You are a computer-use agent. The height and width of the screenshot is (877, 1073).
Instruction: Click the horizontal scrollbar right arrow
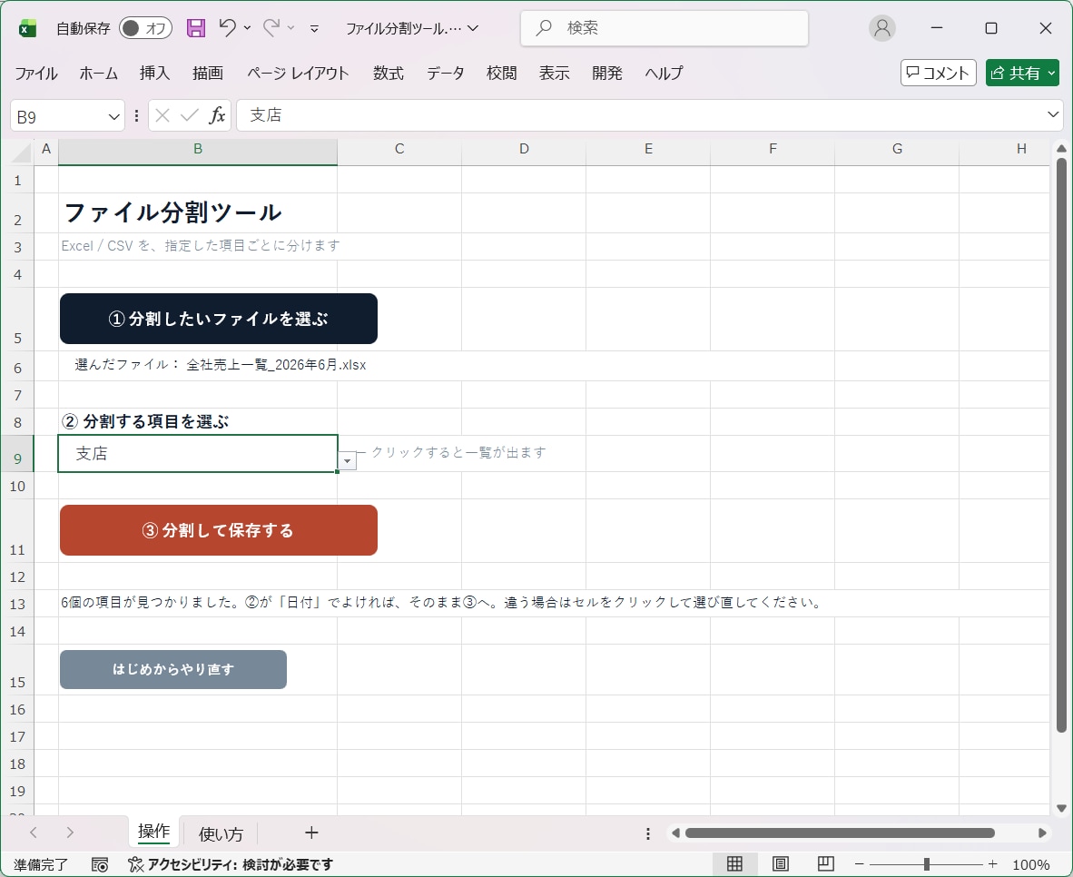(1042, 833)
